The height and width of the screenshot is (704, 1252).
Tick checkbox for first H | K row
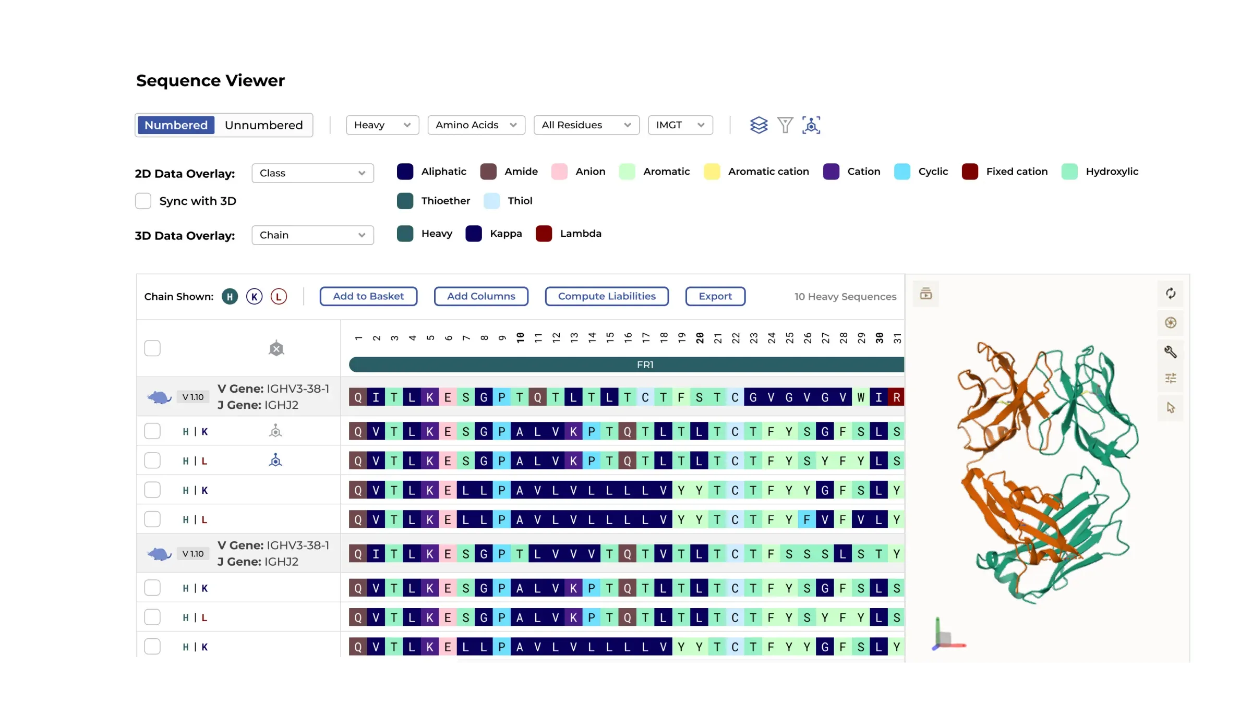coord(152,431)
